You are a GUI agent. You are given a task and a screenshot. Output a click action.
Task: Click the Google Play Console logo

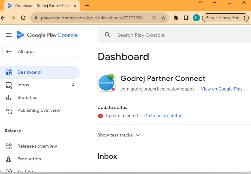[48, 35]
